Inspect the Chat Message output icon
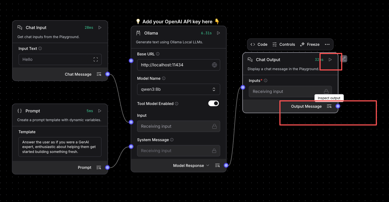Screen dimensions: 389x202 (x=99, y=74)
